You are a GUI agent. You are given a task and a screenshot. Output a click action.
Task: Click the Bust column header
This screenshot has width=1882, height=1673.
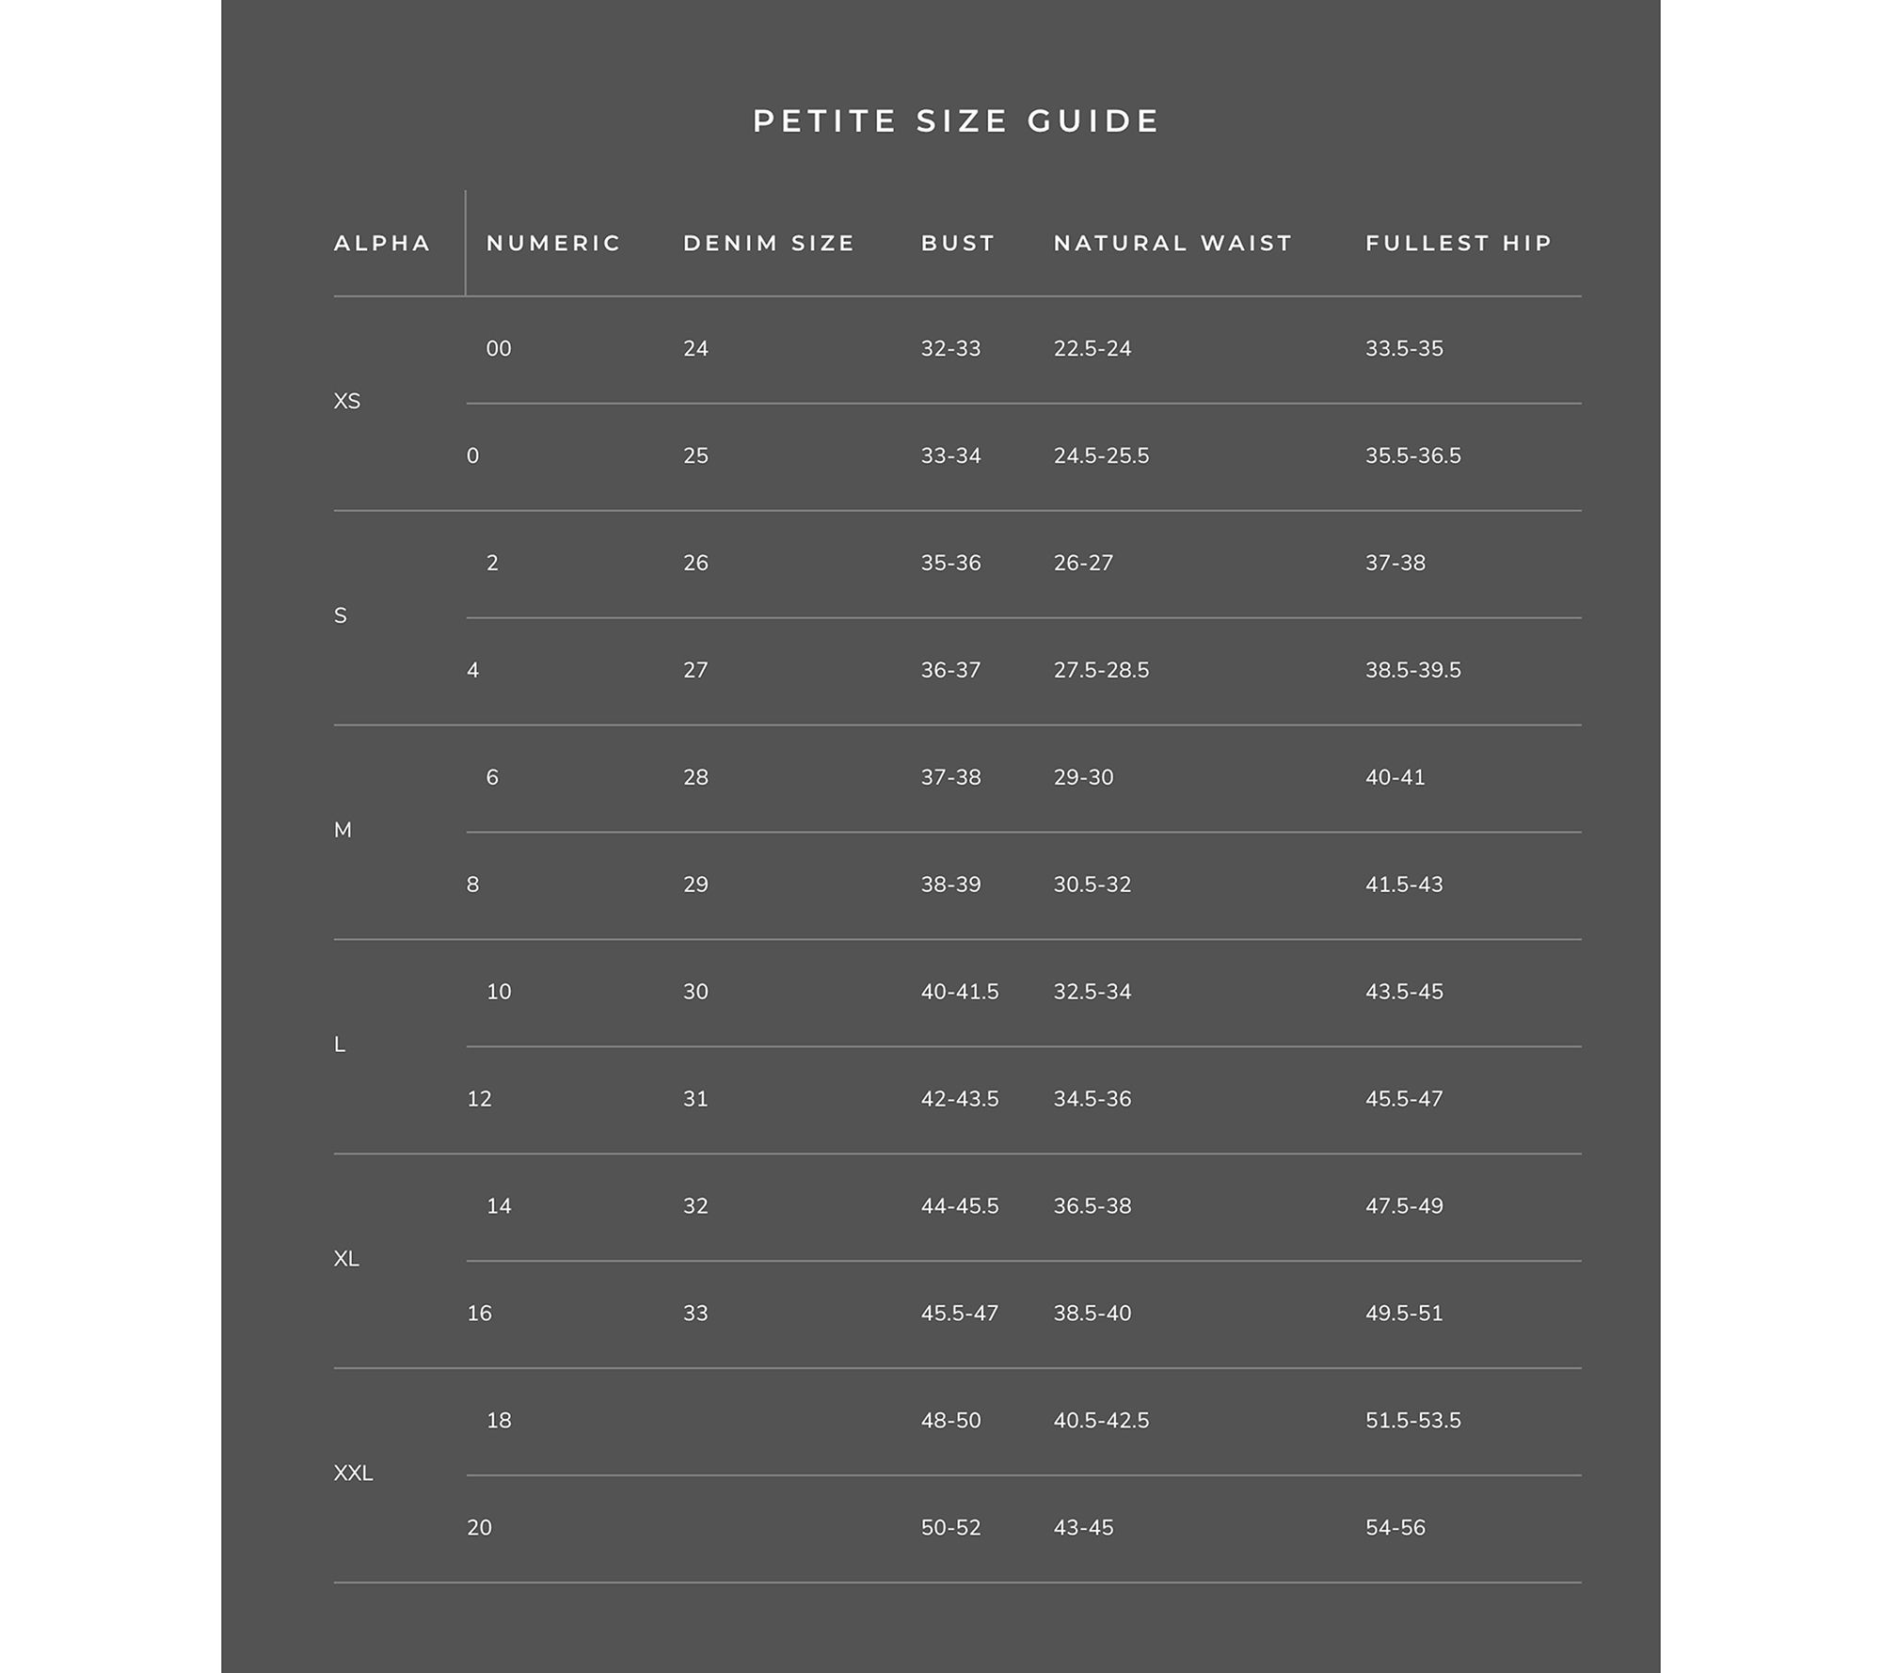[958, 244]
